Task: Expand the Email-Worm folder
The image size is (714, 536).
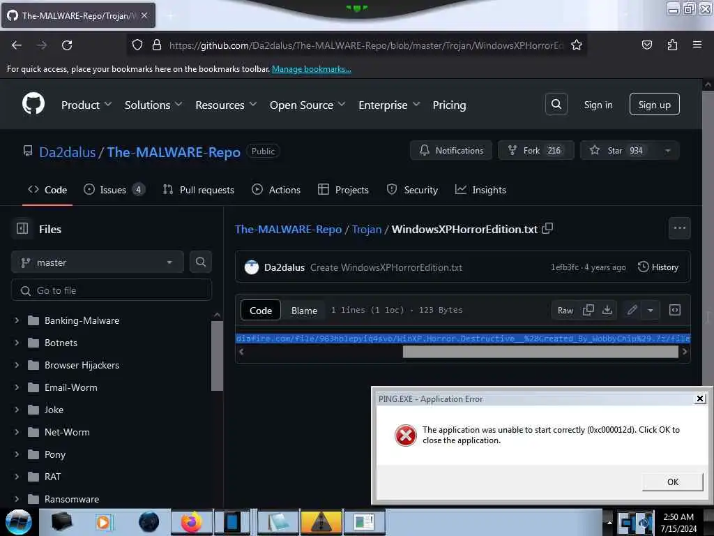Action: point(17,387)
